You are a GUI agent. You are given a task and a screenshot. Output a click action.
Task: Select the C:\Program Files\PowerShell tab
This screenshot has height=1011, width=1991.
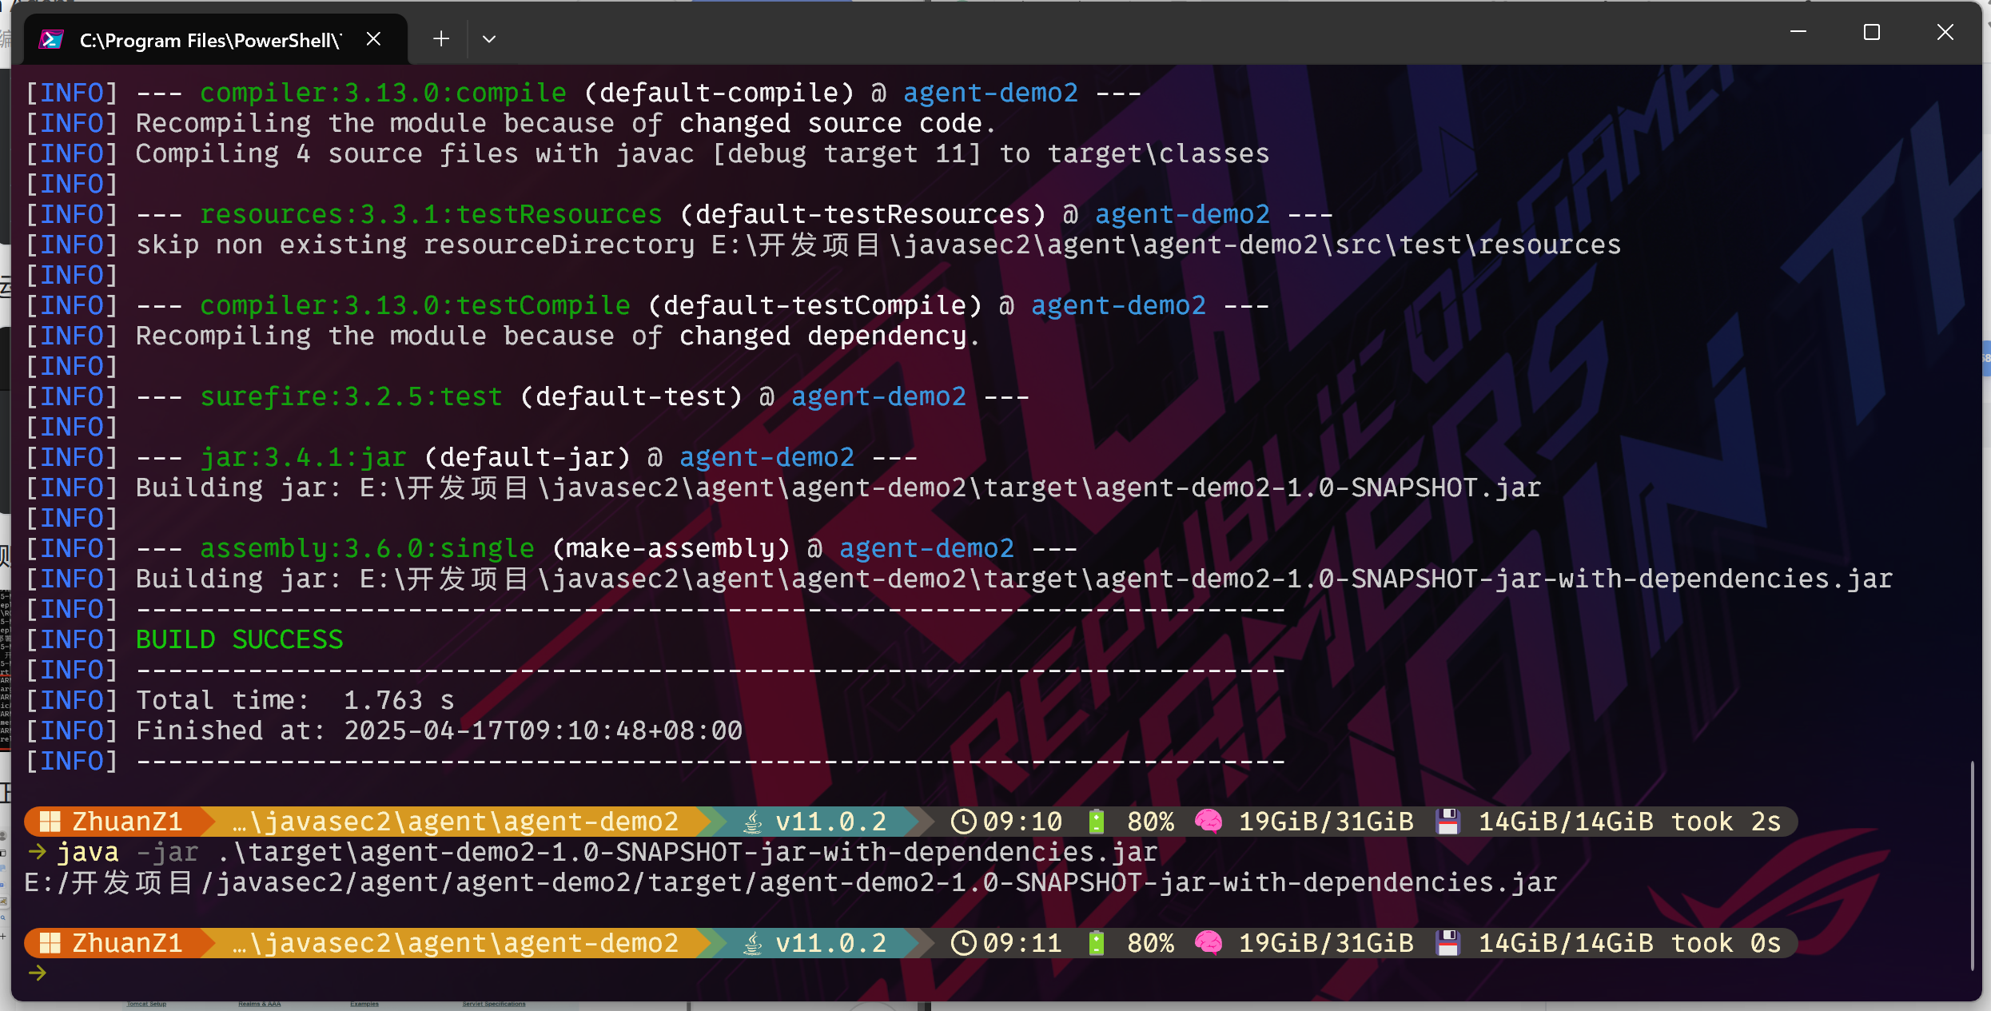[x=210, y=40]
